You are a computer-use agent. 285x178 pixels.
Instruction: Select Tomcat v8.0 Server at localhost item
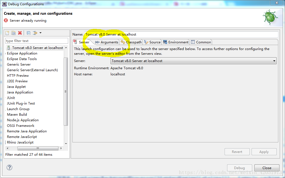click(x=38, y=48)
